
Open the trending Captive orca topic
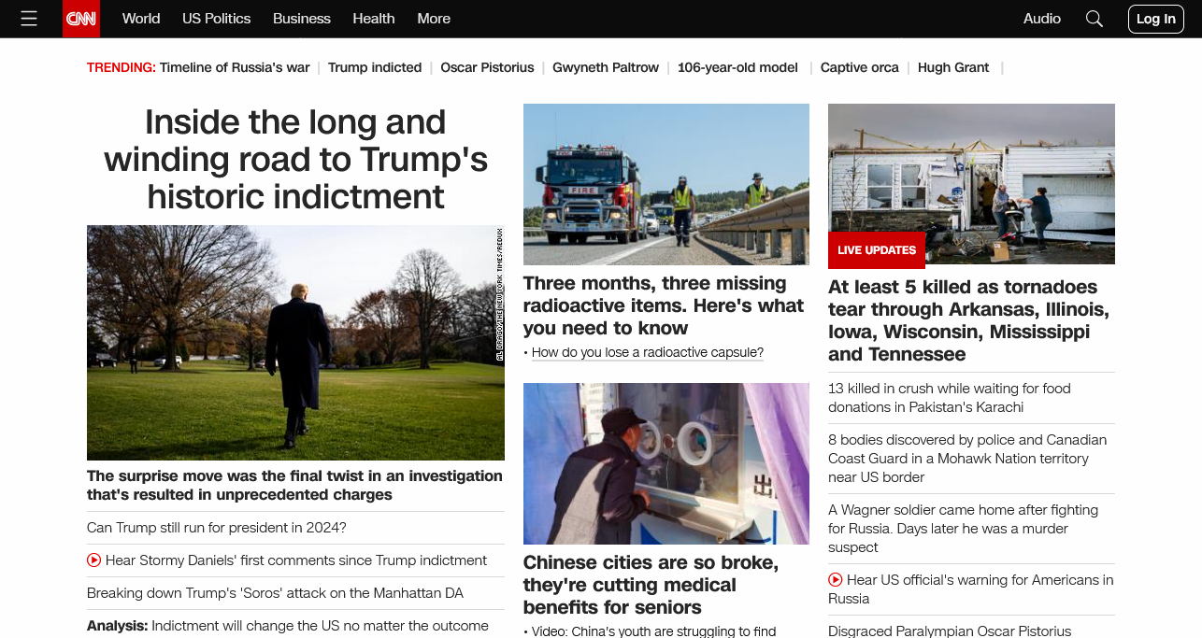click(x=860, y=67)
